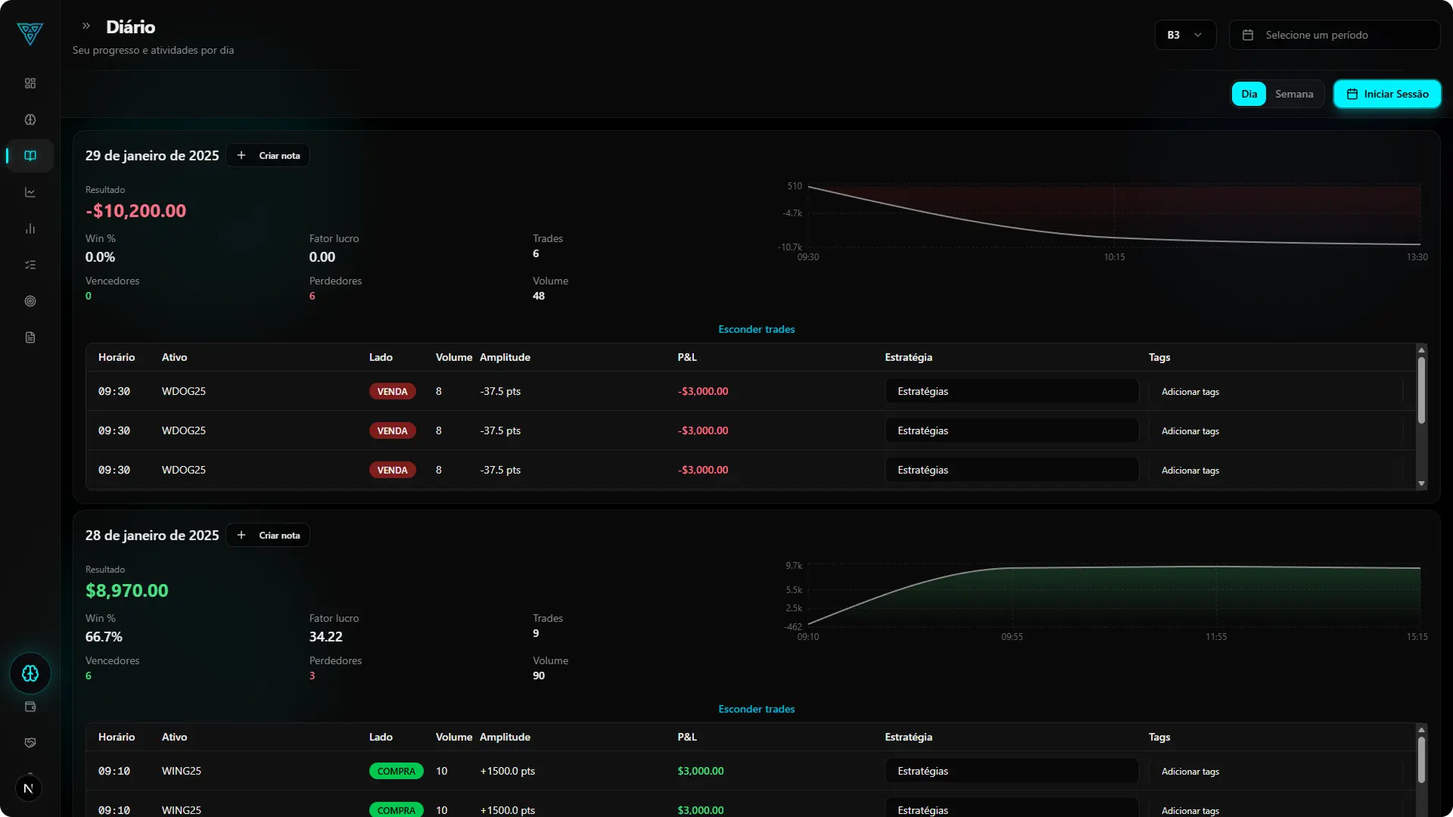The height and width of the screenshot is (817, 1453).
Task: Open the wallet icon near sidebar bottom
Action: (30, 706)
